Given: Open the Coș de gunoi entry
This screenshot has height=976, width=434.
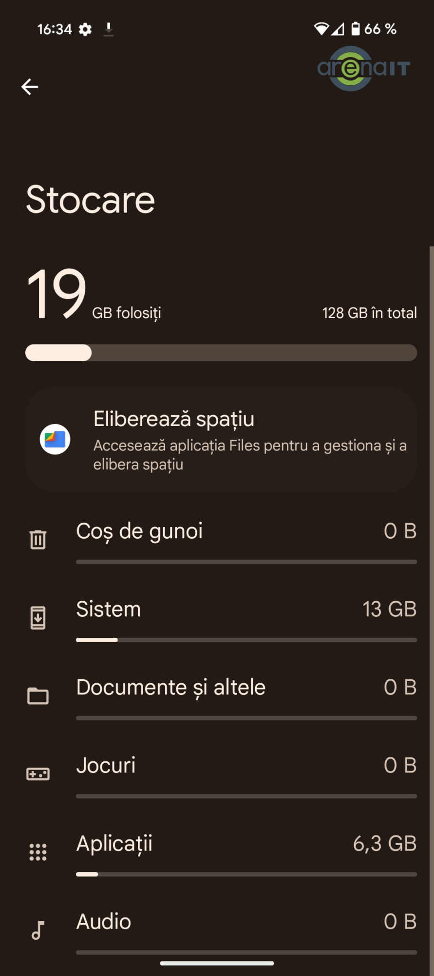Looking at the screenshot, I should click(x=139, y=531).
